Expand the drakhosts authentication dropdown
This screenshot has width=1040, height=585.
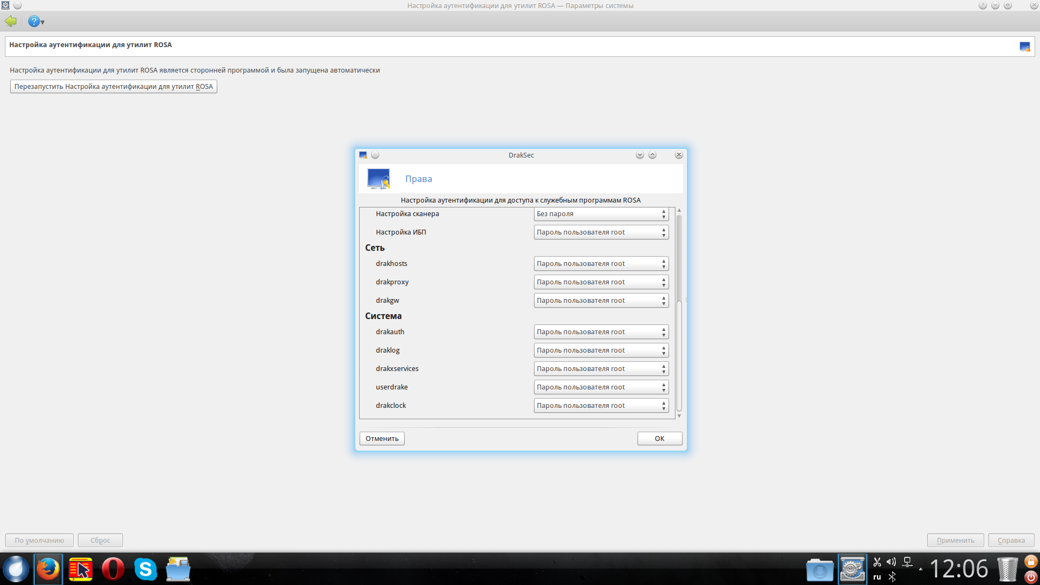coord(601,264)
